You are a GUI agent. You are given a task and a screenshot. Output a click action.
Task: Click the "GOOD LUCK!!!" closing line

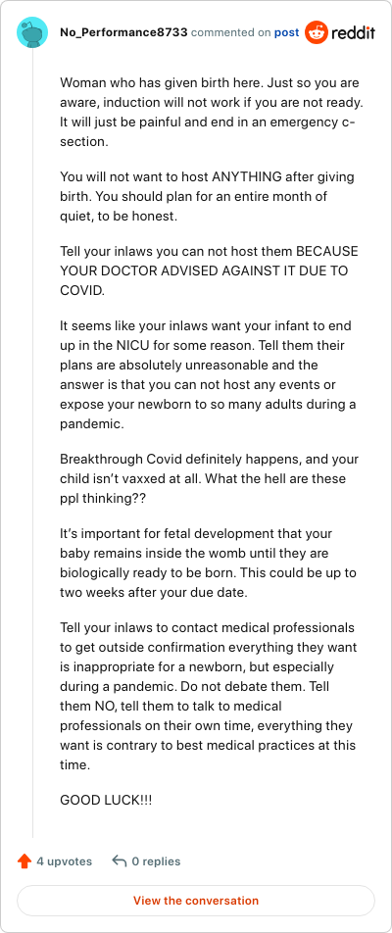tap(106, 801)
